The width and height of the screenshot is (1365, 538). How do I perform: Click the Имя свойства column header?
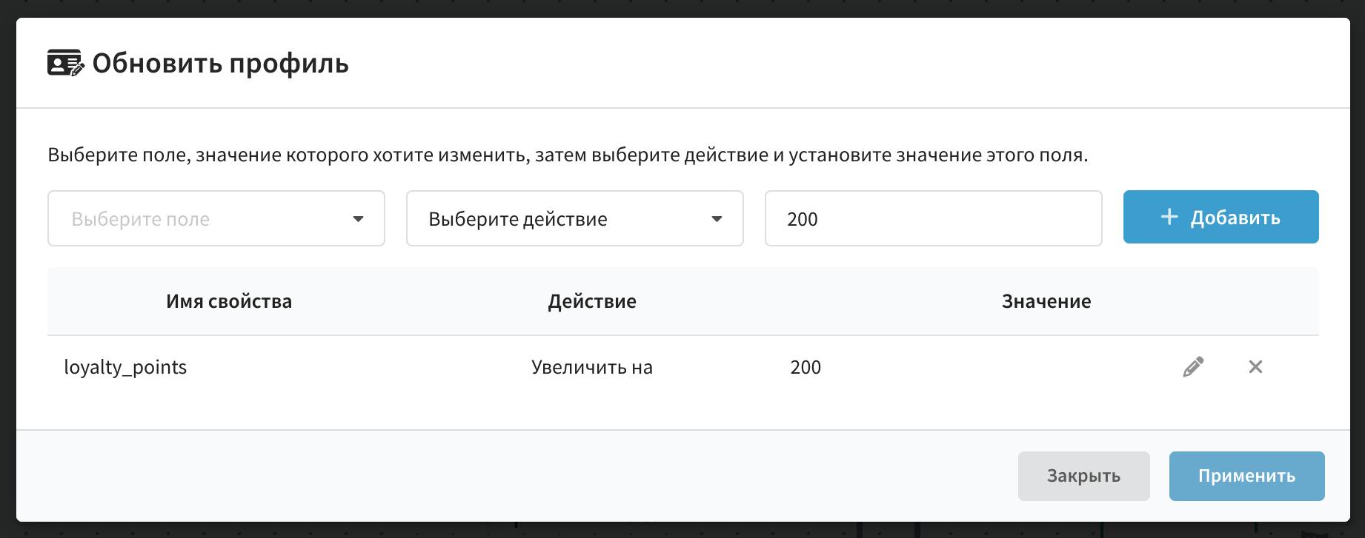click(229, 301)
